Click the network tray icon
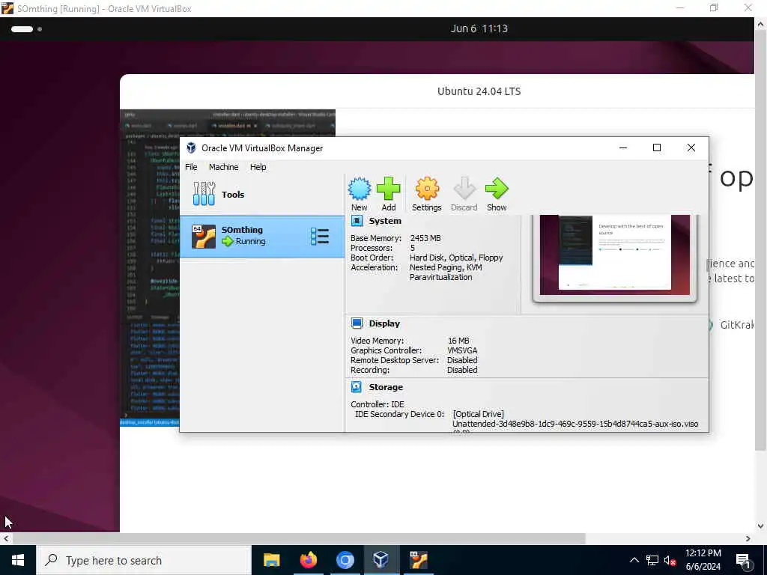 click(652, 560)
